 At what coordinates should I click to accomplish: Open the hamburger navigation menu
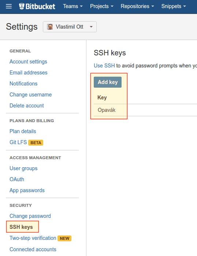coord(9,6)
